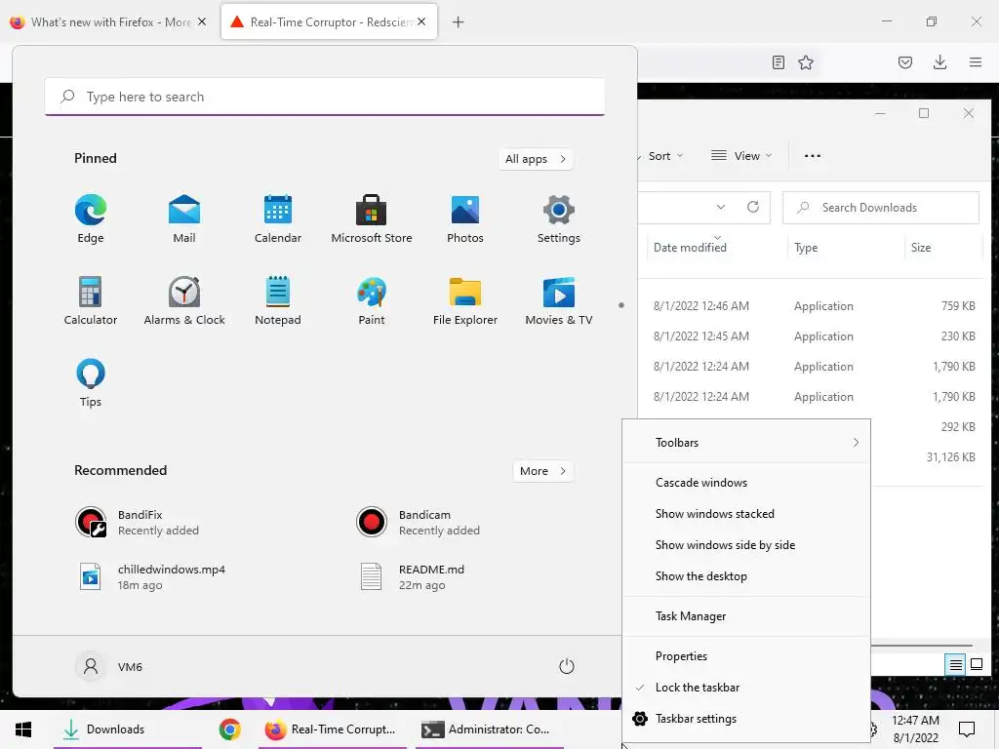Sort by Type column header

click(x=846, y=248)
